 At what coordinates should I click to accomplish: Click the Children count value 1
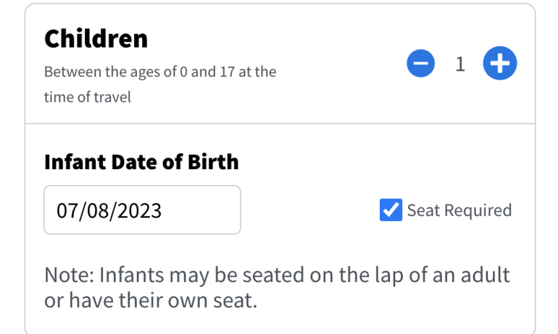tap(460, 65)
